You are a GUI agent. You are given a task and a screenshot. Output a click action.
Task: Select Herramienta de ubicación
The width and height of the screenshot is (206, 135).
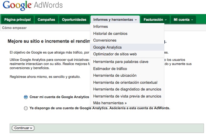tap(115, 76)
